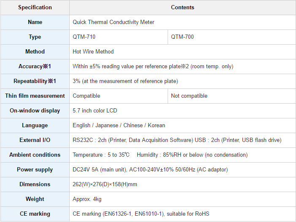Click '262(W)×276(D)×158(H)mm' cell

point(182,185)
